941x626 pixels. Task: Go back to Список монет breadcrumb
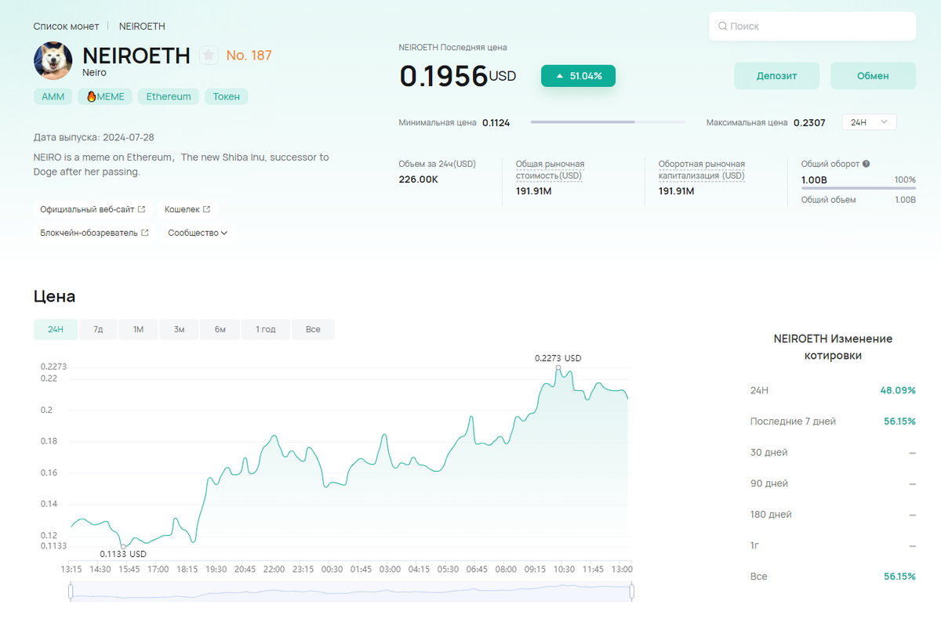click(x=66, y=26)
